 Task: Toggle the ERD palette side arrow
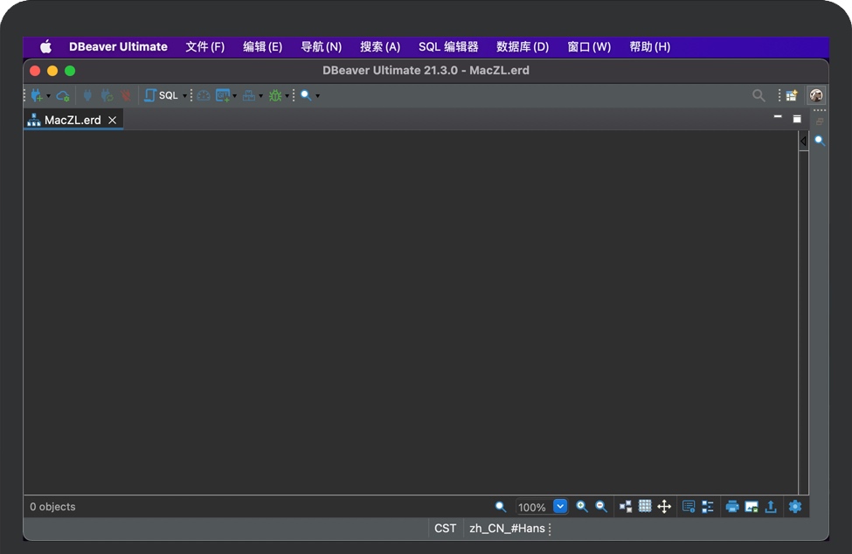pyautogui.click(x=803, y=142)
